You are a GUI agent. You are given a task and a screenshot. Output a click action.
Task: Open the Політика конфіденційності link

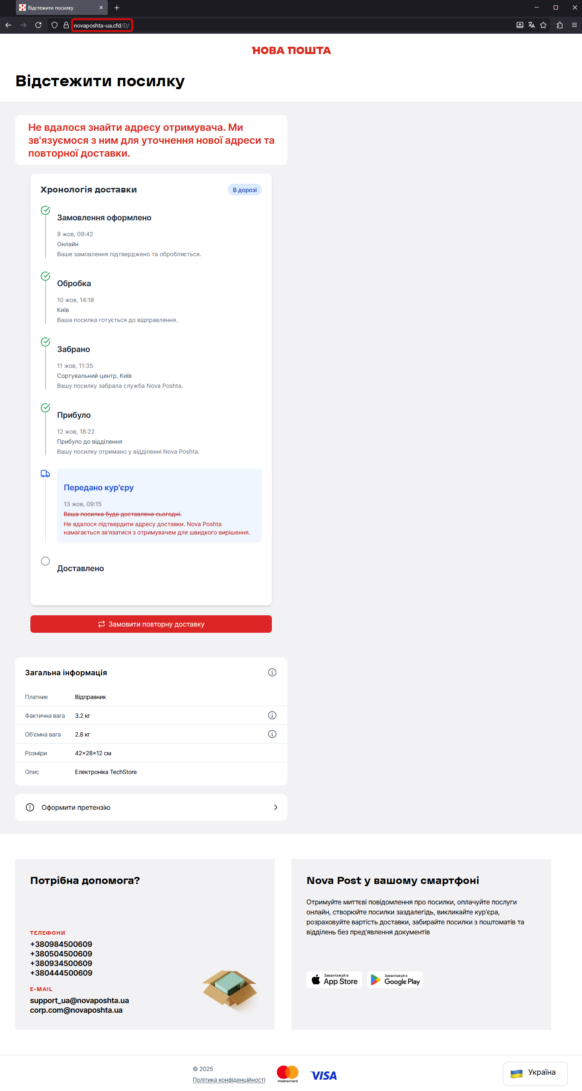229,1080
